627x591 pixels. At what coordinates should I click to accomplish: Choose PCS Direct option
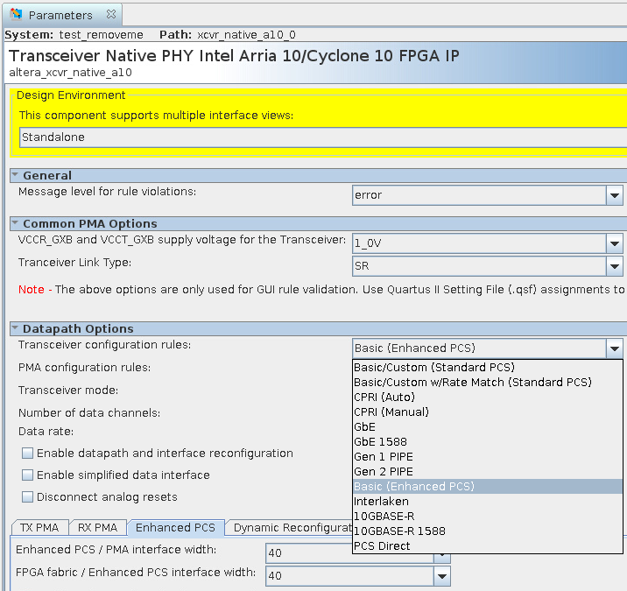pos(488,545)
